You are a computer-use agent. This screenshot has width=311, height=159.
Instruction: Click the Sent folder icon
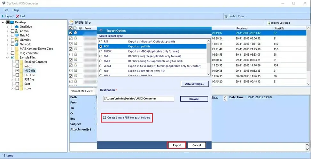[x=21, y=84]
